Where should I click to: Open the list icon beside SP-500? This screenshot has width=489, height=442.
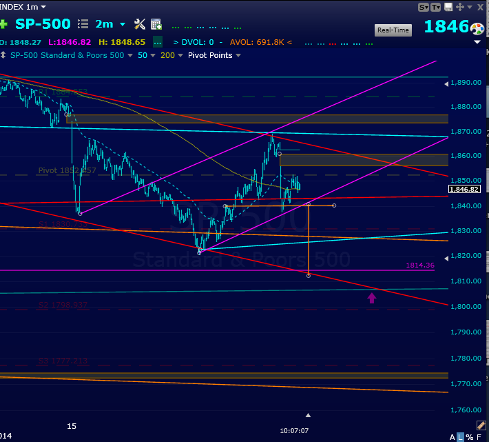tap(83, 24)
